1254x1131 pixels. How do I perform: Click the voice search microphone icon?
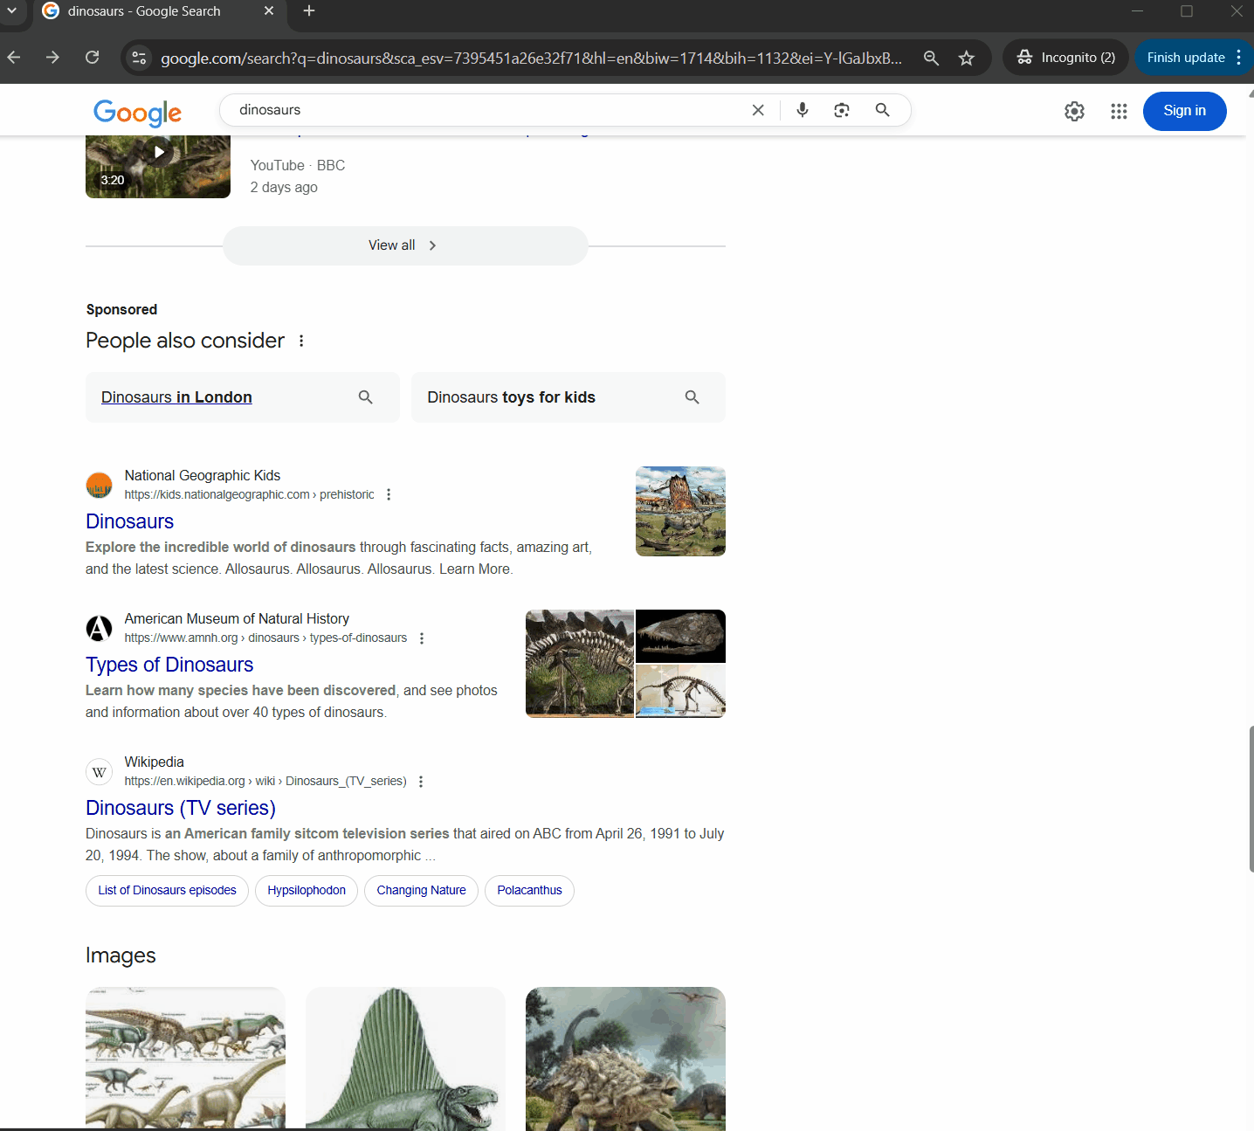[802, 110]
